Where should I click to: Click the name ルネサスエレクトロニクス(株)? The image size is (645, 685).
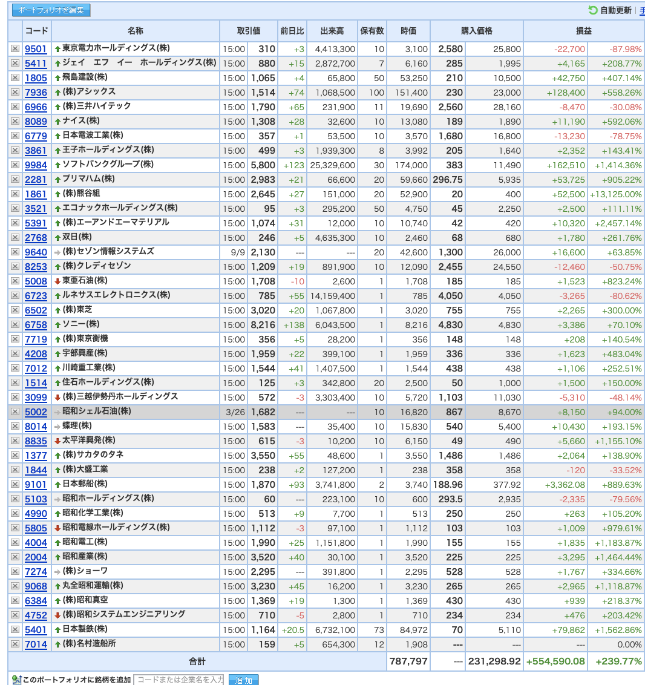116,295
